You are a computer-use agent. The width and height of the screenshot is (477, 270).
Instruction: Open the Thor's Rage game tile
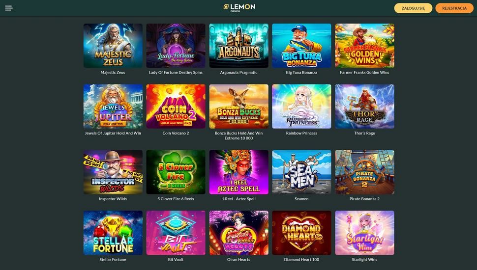[x=364, y=107]
